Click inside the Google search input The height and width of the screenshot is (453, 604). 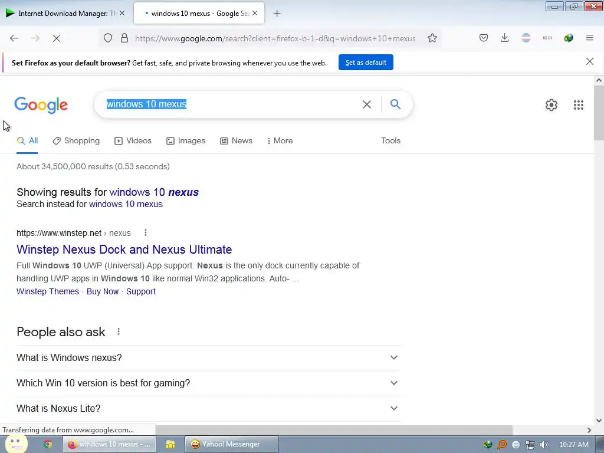231,104
